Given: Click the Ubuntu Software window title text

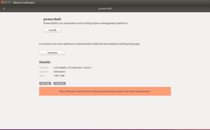Looking at the screenshot, I should [24, 3].
